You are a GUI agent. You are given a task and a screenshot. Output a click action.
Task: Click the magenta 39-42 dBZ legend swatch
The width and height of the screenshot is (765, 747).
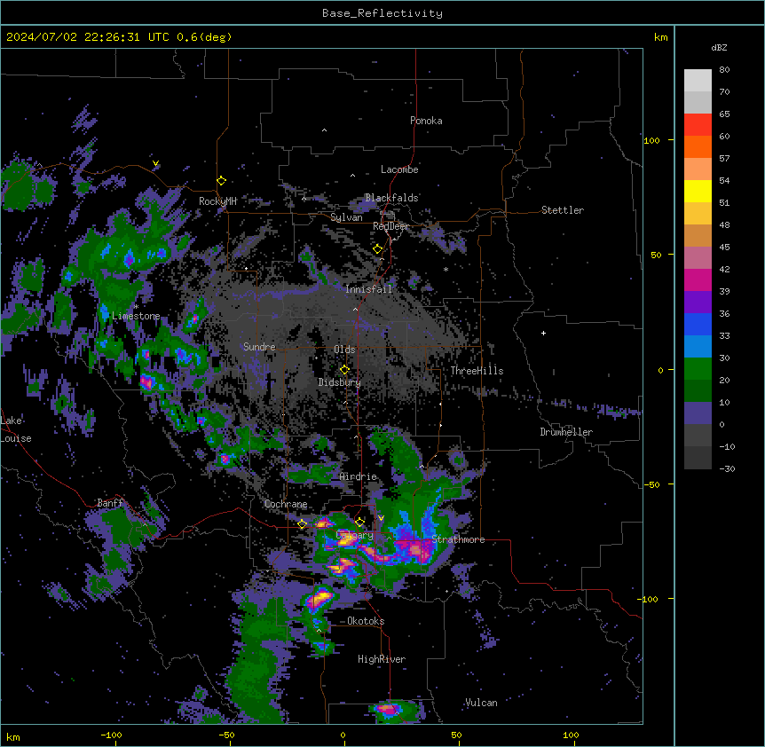[698, 279]
